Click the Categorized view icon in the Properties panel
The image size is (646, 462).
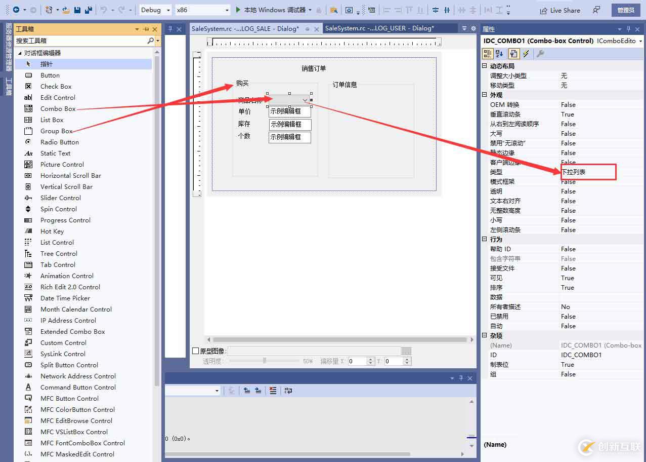(488, 54)
